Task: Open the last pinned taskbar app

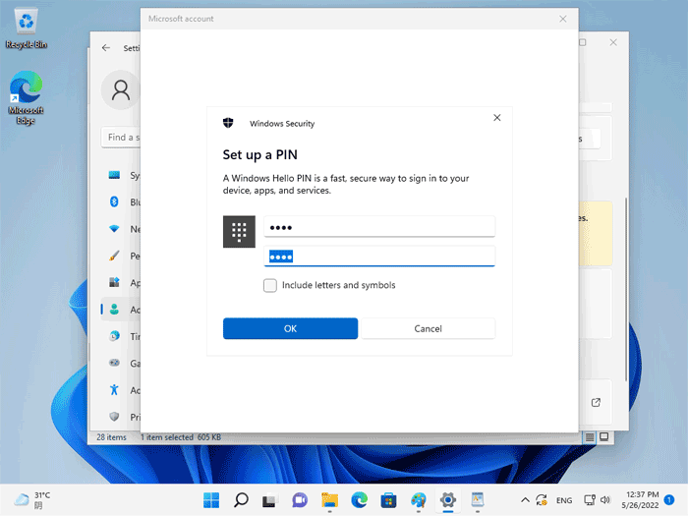Action: (478, 500)
